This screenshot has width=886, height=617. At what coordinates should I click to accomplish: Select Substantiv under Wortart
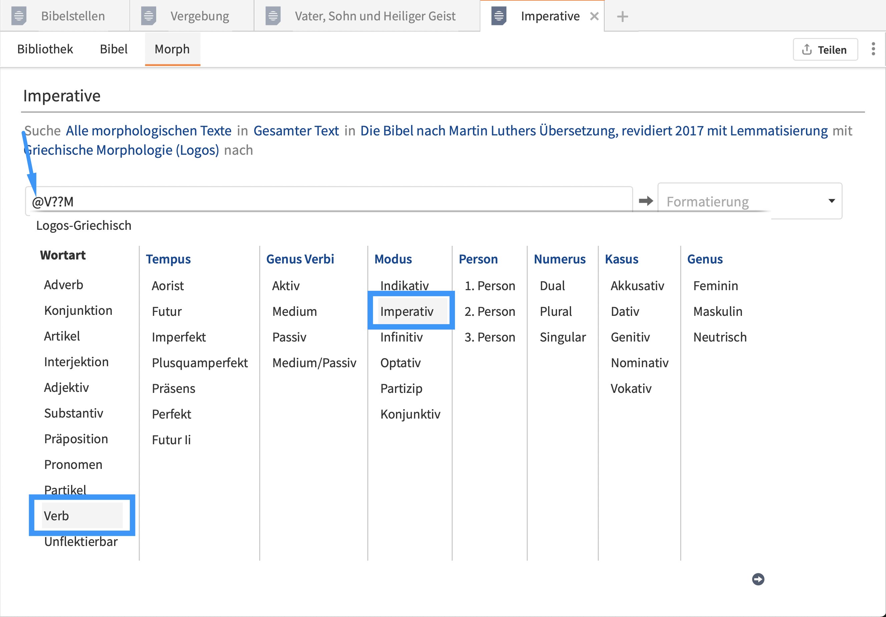pyautogui.click(x=74, y=413)
